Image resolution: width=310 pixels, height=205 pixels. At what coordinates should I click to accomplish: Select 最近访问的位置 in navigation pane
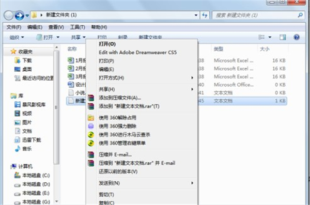pos(34,78)
